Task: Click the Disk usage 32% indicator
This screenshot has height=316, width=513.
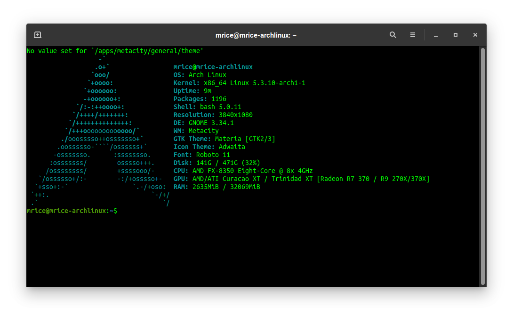Action: [251, 163]
